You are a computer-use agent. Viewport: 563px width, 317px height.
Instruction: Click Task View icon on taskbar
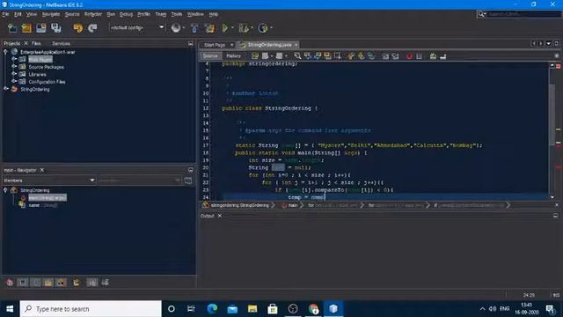click(191, 309)
